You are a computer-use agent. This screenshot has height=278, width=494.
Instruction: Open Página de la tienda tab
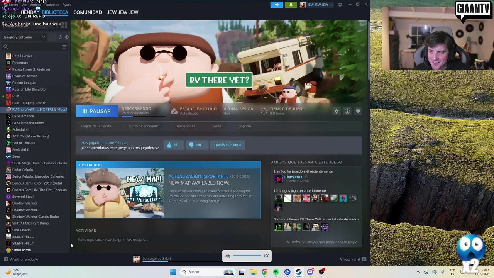point(96,126)
